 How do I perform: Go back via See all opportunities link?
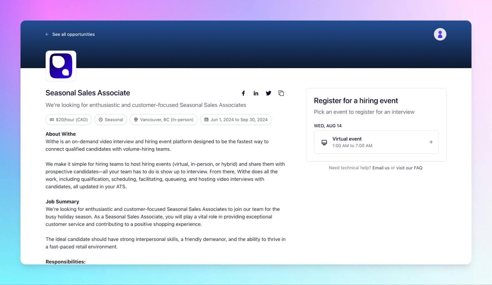(73, 34)
